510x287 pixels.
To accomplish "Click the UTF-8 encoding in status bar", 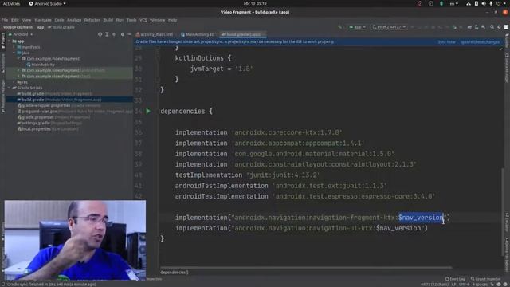I will (x=464, y=285).
